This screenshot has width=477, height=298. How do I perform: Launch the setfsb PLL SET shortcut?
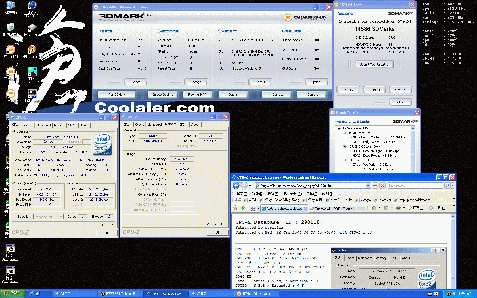point(32,96)
